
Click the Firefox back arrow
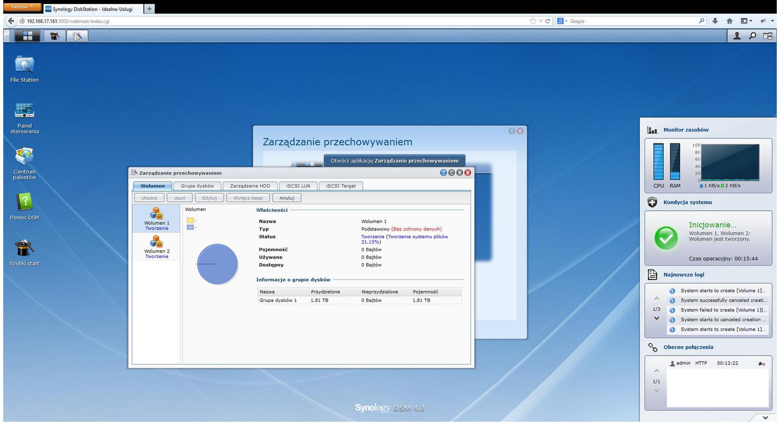(11, 21)
